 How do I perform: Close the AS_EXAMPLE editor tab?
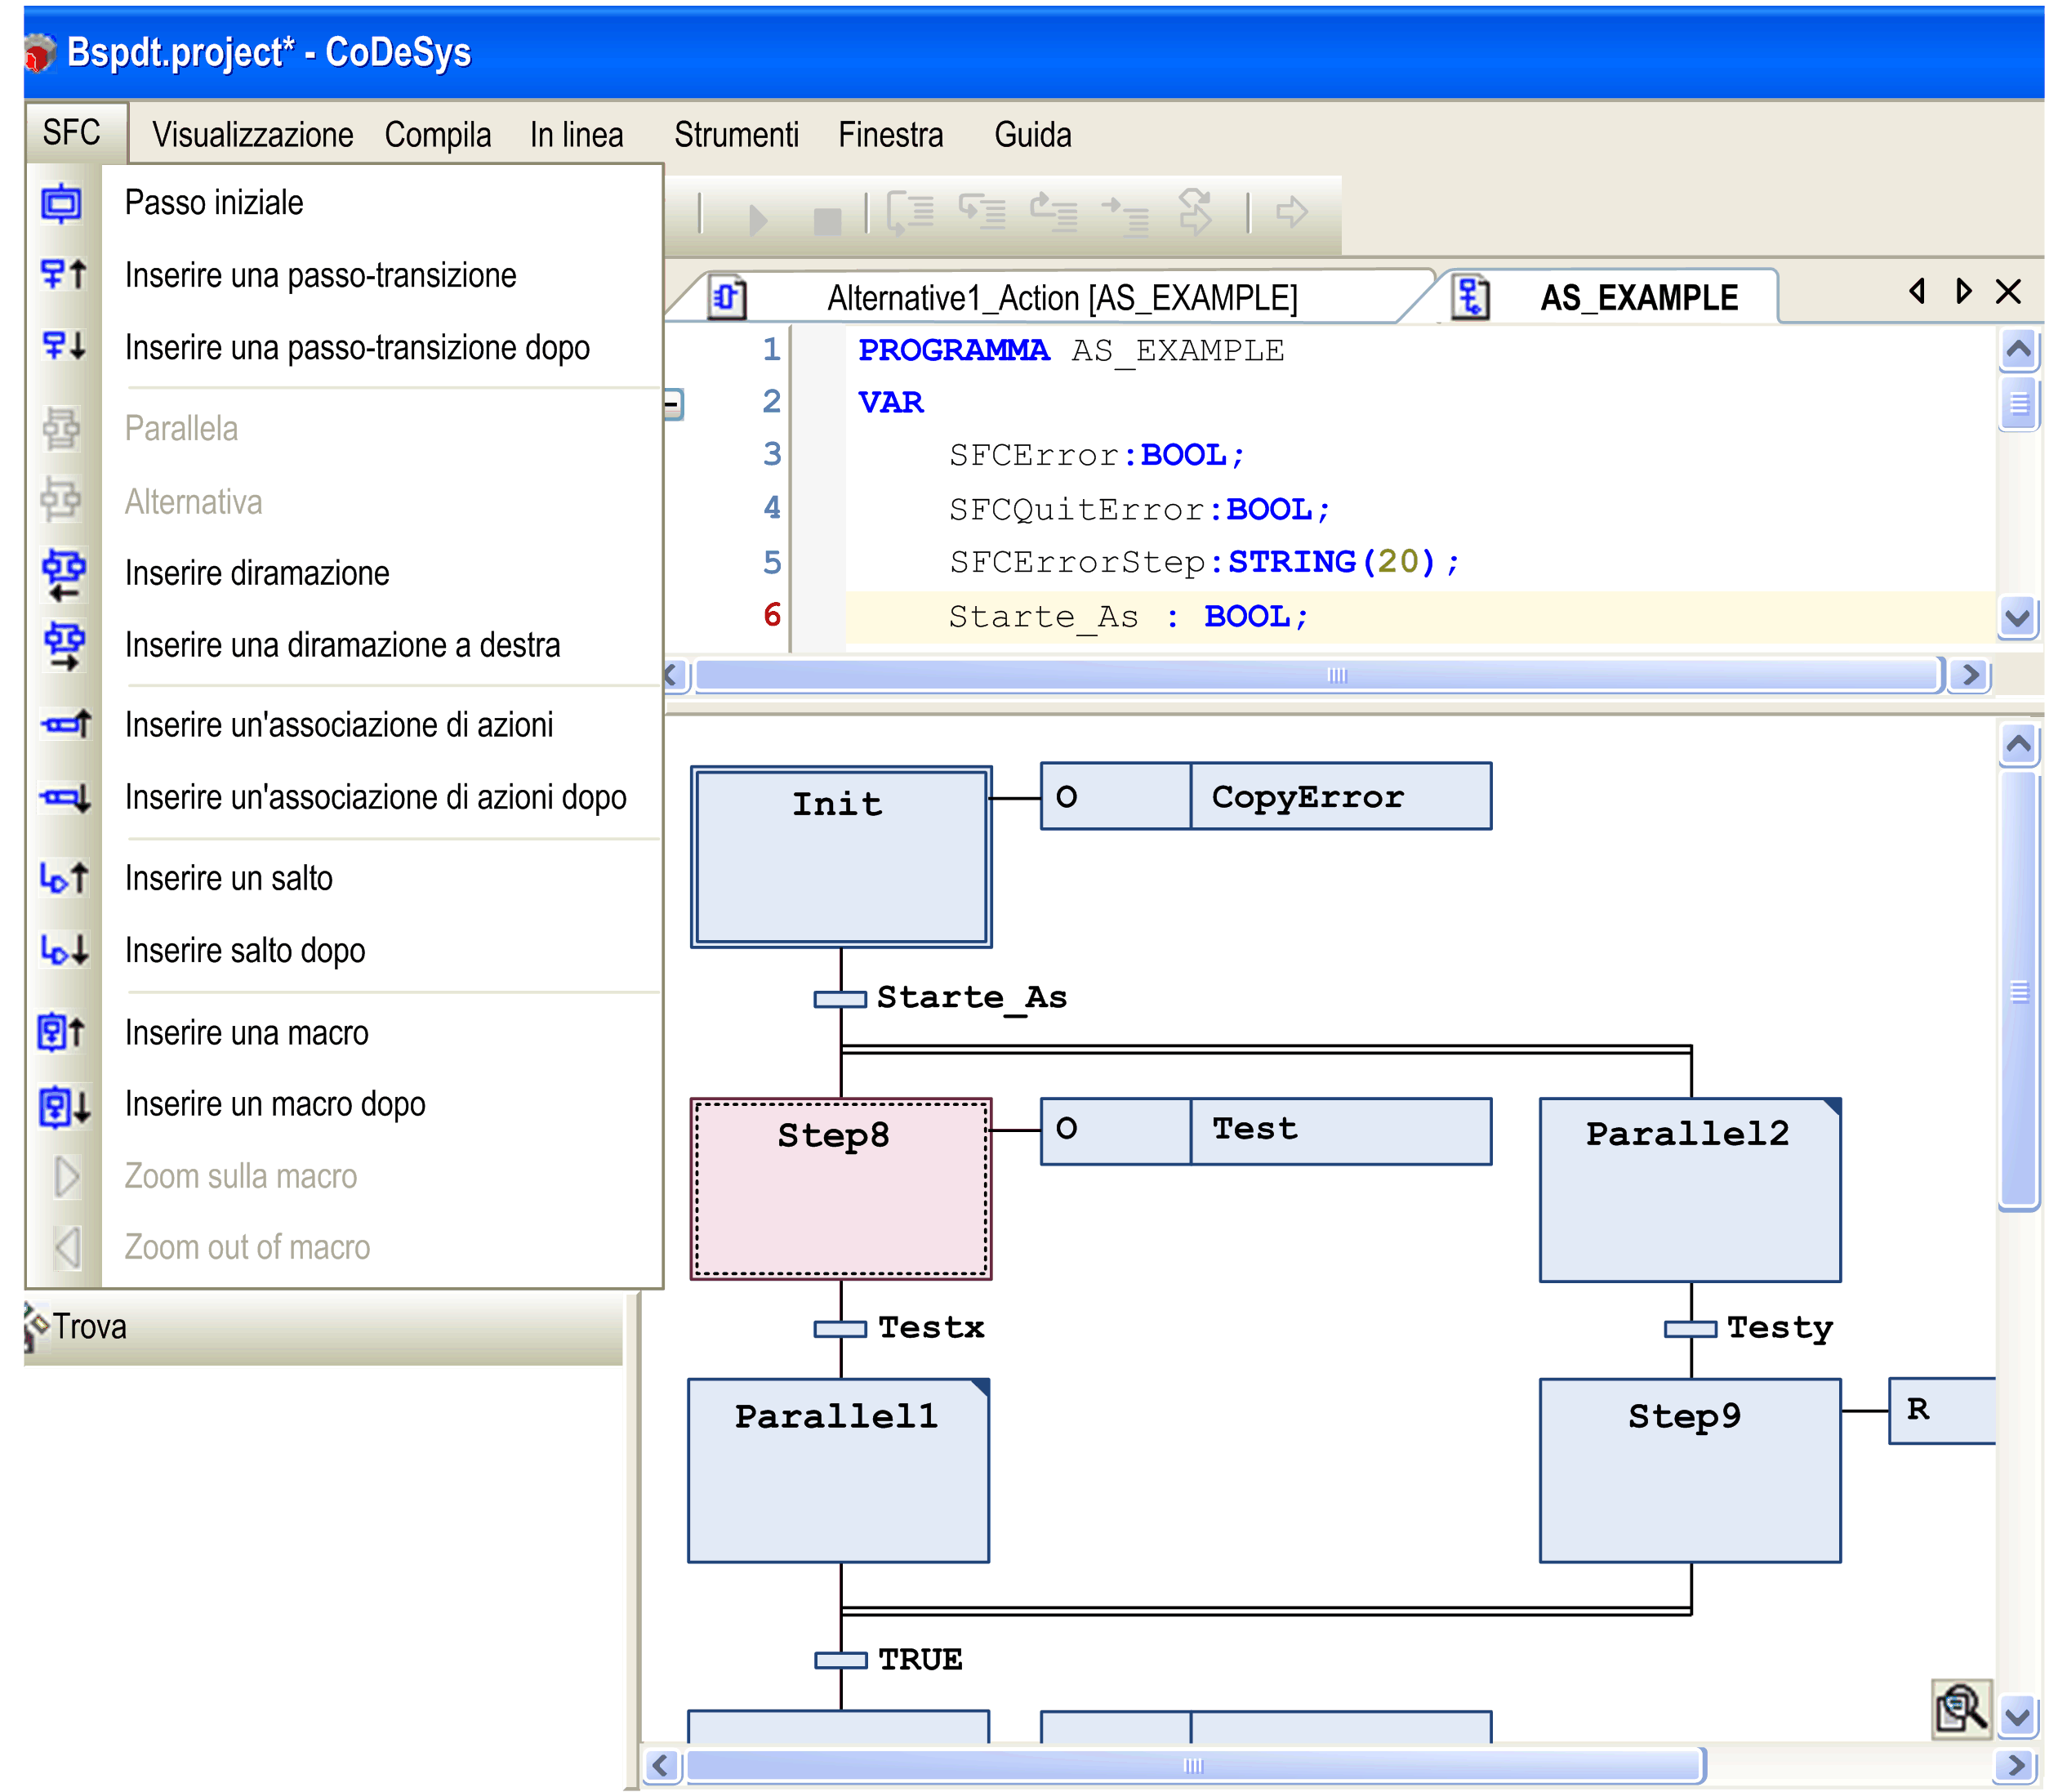2008,292
